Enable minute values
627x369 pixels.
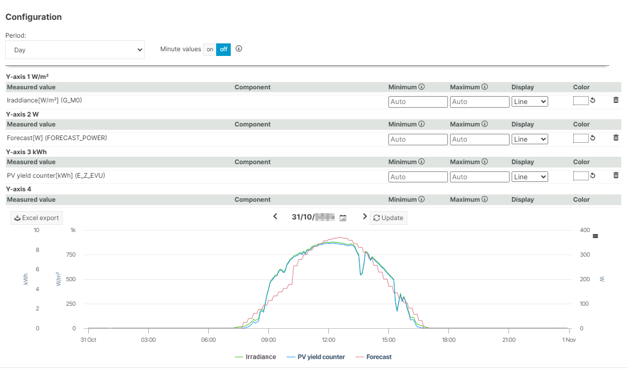click(x=209, y=49)
